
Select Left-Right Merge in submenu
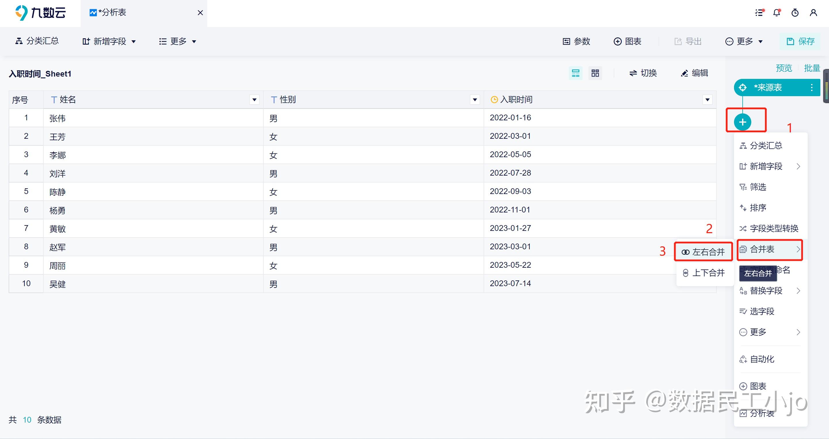(703, 252)
